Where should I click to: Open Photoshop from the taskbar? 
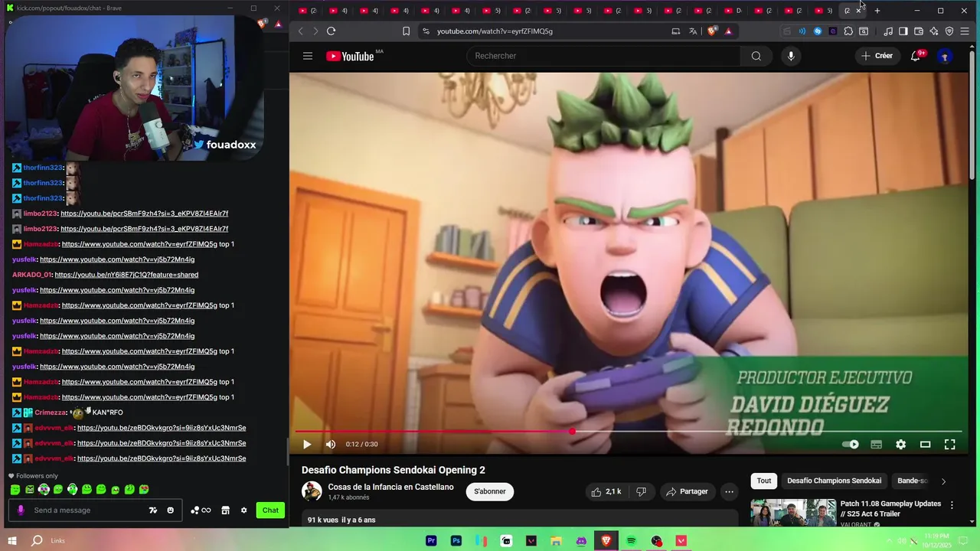point(456,541)
